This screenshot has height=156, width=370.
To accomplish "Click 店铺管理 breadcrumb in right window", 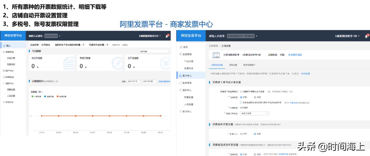I will pyautogui.click(x=213, y=46).
